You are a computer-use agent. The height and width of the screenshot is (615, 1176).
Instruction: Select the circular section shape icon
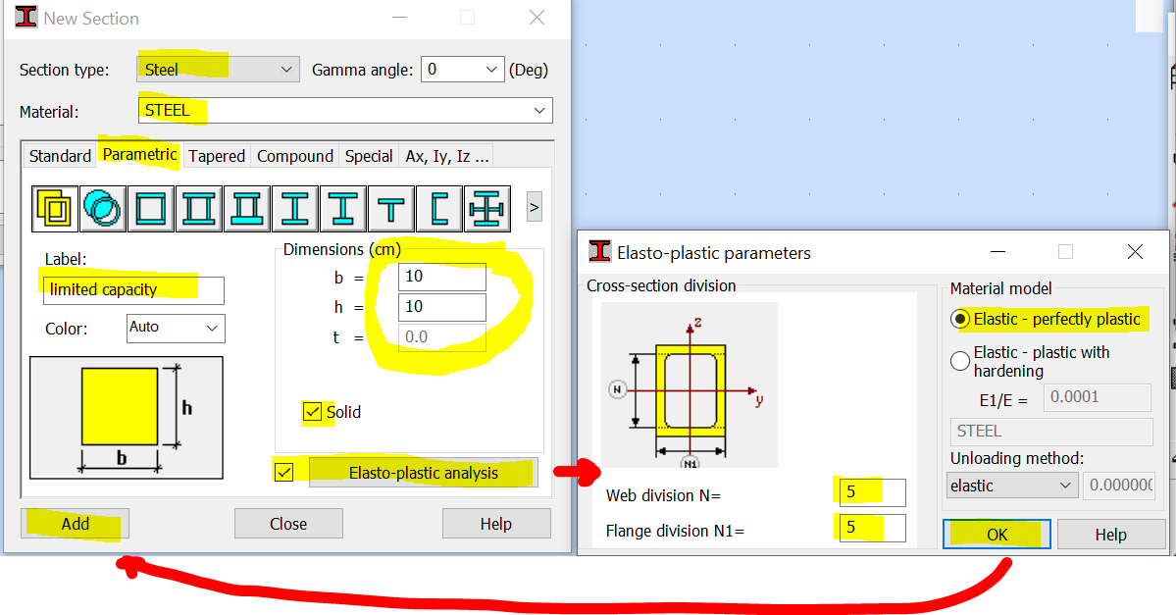[x=103, y=207]
